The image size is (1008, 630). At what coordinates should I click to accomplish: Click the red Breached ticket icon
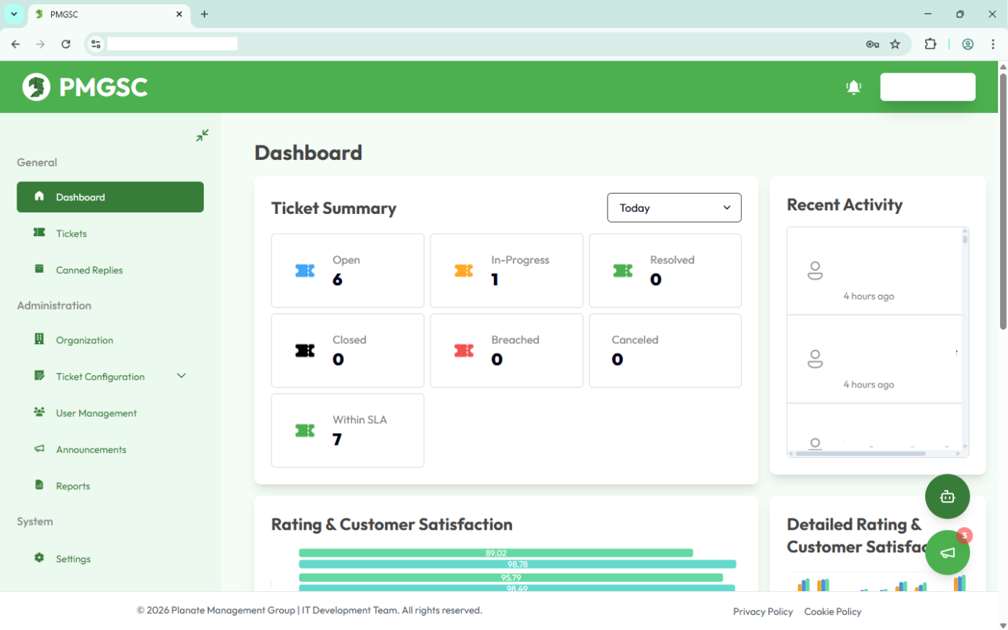pyautogui.click(x=464, y=351)
